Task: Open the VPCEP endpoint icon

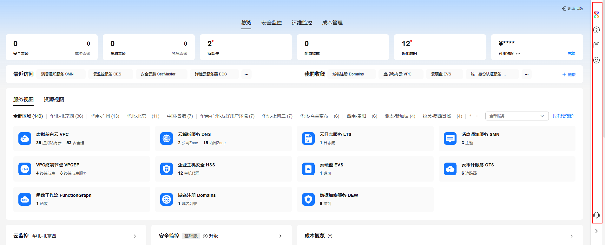Action: click(x=25, y=169)
